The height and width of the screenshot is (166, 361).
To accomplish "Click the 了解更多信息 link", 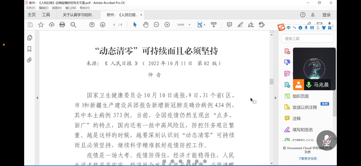I will coord(307,158).
